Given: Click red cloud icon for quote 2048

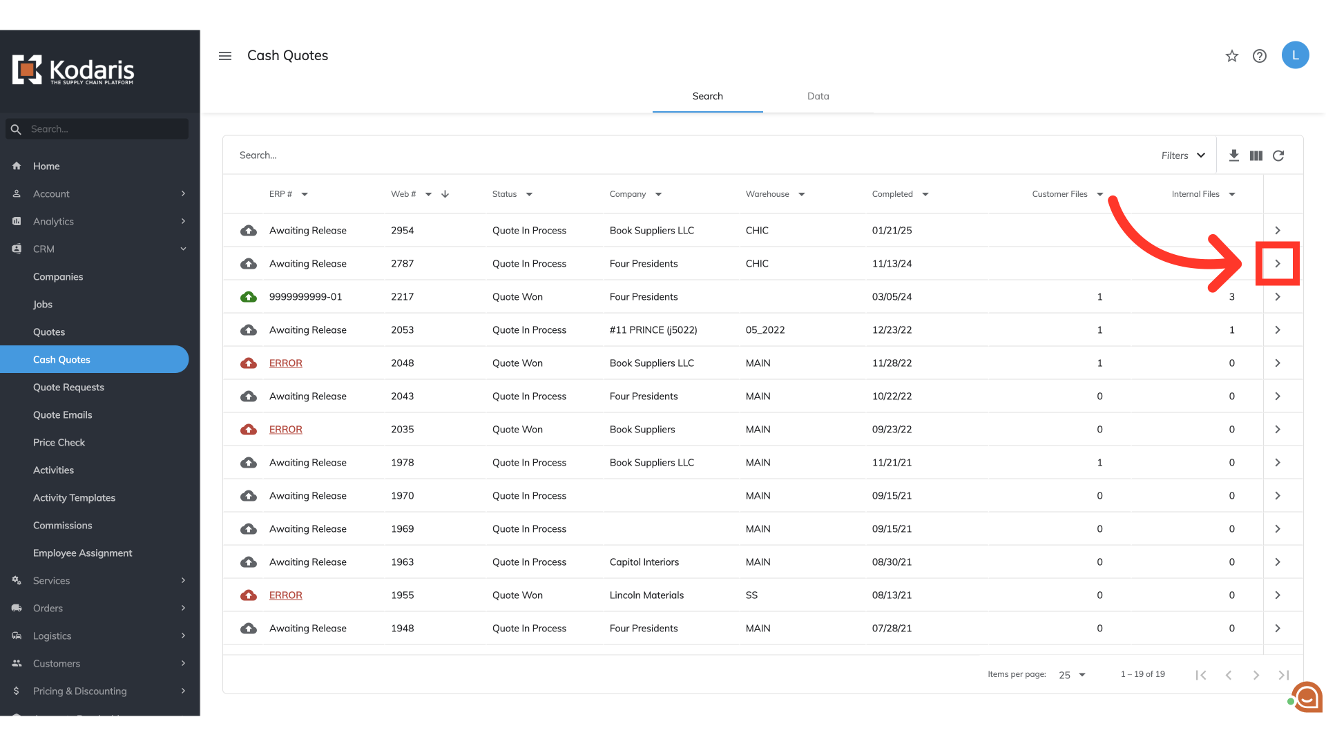Looking at the screenshot, I should (x=249, y=363).
